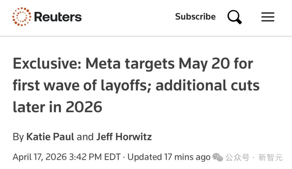Click the "Updated 17 mins ago" label
Viewport: 292px width, 169px height.
[x=169, y=157]
